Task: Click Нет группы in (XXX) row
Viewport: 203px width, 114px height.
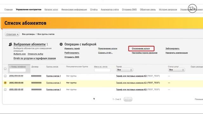Action: pos(71,83)
